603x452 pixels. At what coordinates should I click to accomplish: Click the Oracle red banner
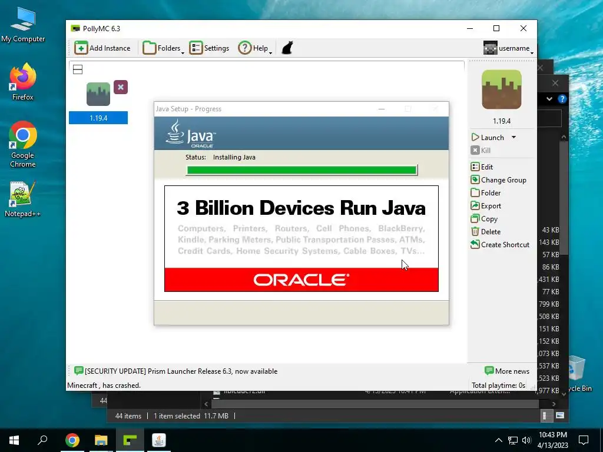[301, 280]
